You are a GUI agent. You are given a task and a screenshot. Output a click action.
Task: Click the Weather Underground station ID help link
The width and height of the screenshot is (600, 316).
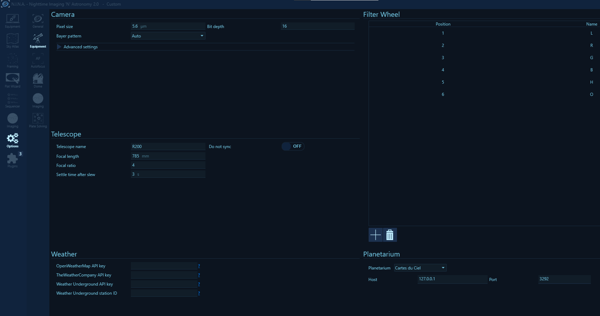coord(199,293)
